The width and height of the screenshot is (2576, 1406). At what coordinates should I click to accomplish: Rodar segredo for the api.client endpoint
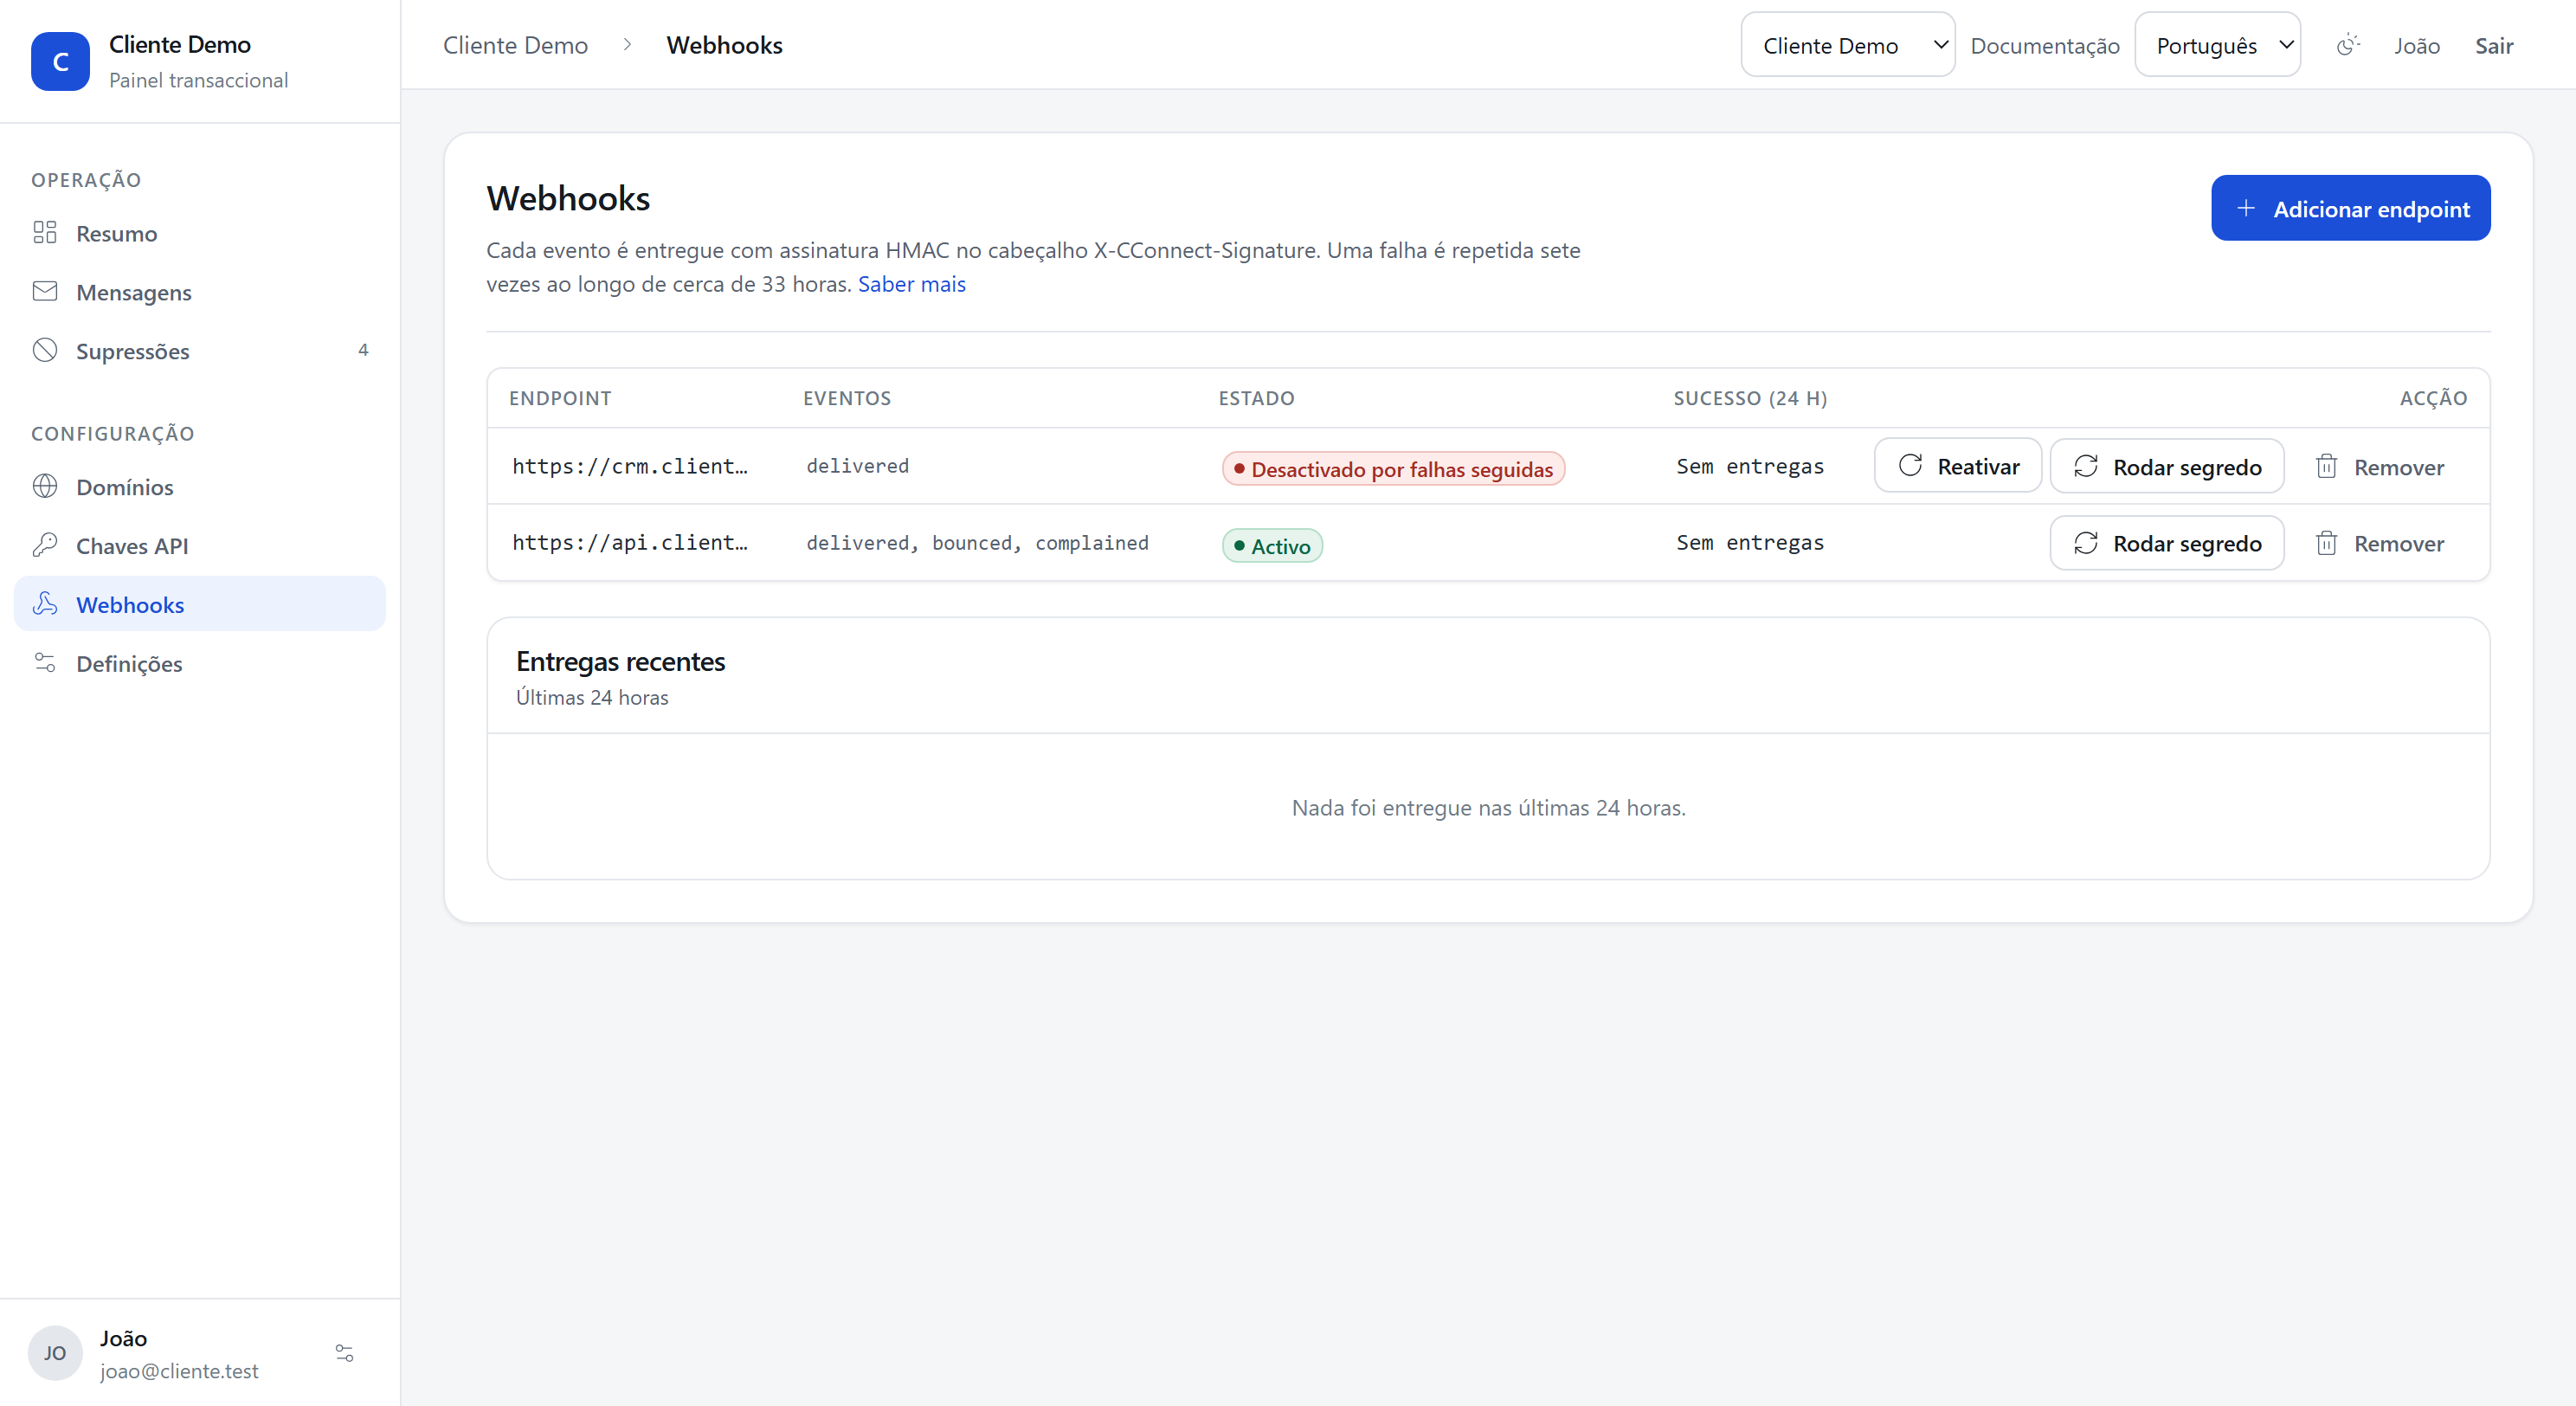[x=2166, y=543]
